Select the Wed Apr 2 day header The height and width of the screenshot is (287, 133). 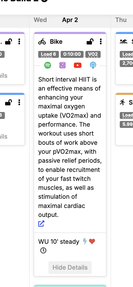coord(70,20)
